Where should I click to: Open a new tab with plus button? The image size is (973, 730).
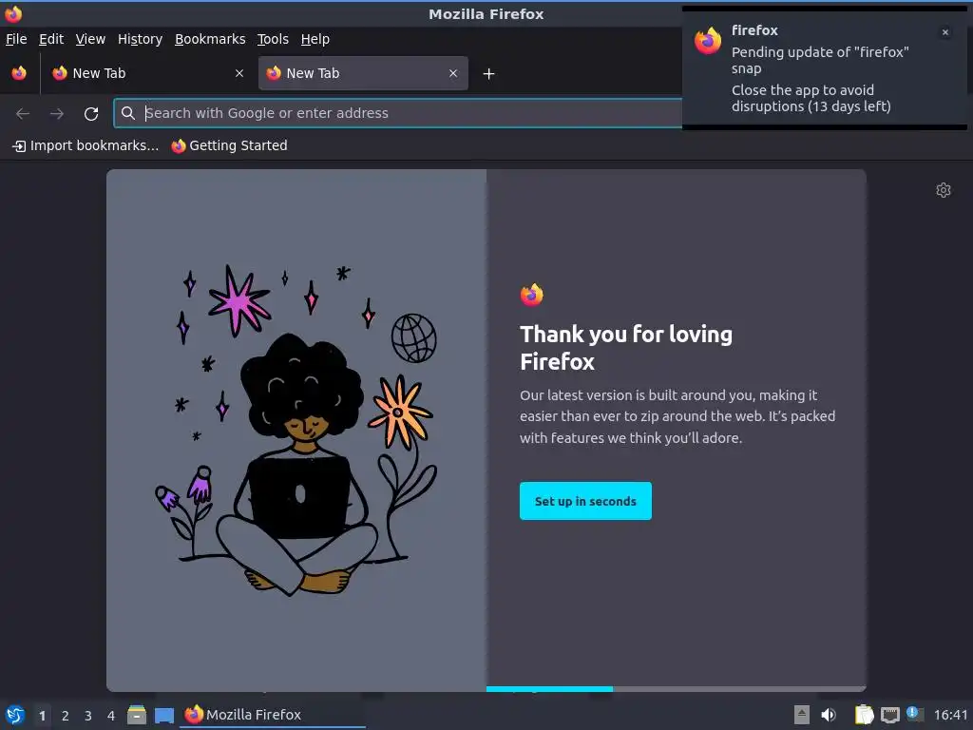click(489, 74)
